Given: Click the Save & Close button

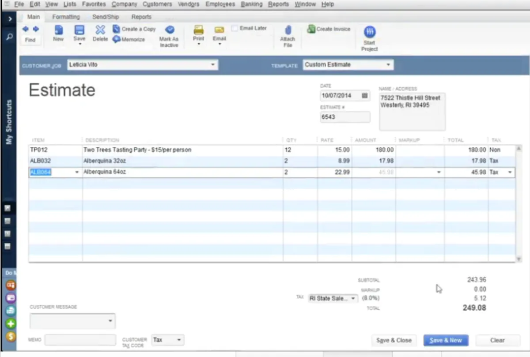Looking at the screenshot, I should [394, 340].
